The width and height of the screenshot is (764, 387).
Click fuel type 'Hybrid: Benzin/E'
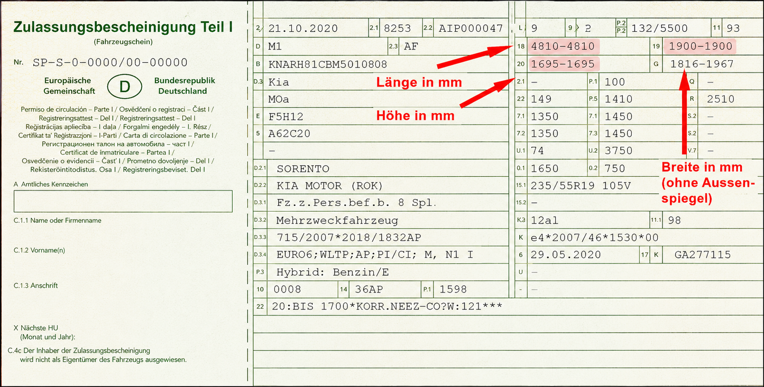(333, 272)
